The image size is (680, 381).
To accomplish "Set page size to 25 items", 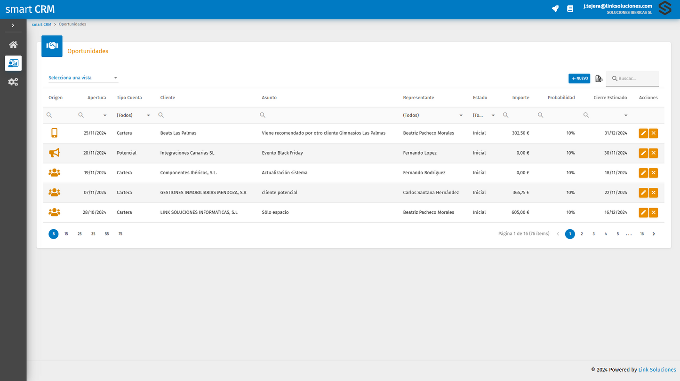I will click(80, 234).
